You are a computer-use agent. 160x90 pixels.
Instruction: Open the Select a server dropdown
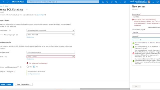(x=51, y=56)
